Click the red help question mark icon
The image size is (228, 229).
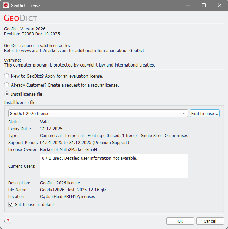pyautogui.click(x=8, y=221)
